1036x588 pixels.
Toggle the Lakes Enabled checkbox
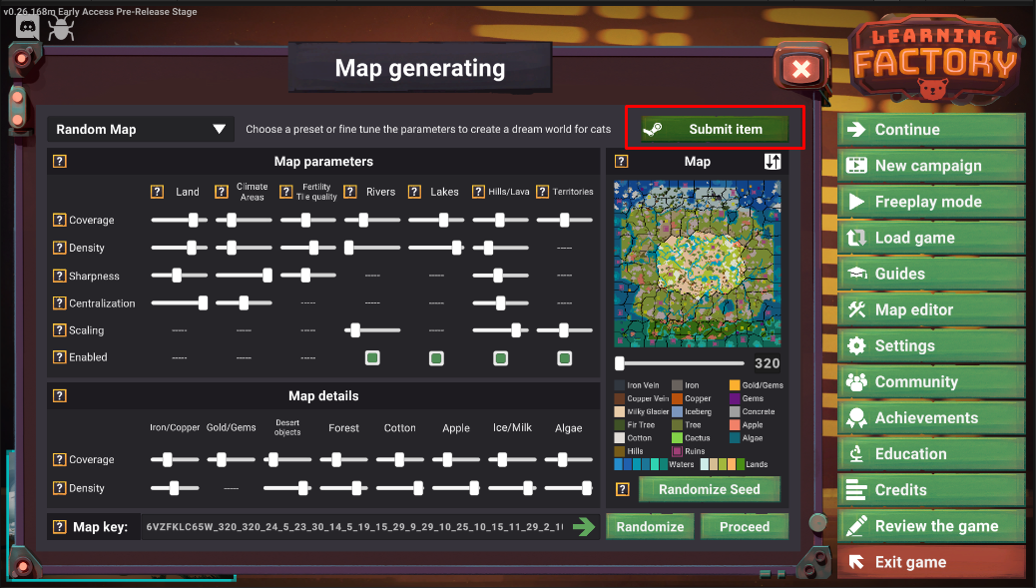[x=436, y=358]
